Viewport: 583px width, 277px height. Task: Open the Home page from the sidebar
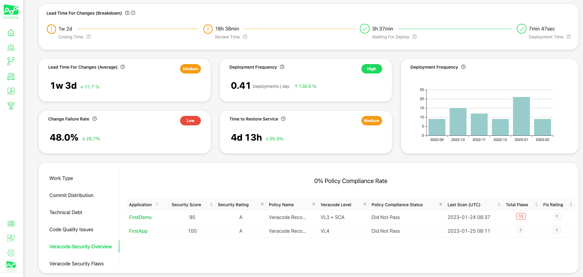(x=11, y=32)
